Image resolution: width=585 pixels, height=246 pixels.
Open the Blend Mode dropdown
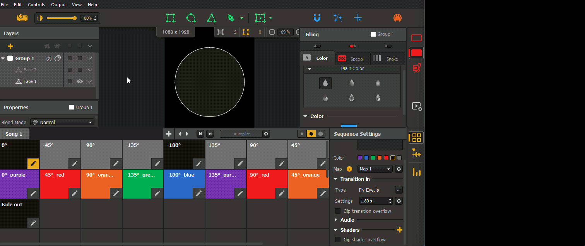[x=62, y=122]
